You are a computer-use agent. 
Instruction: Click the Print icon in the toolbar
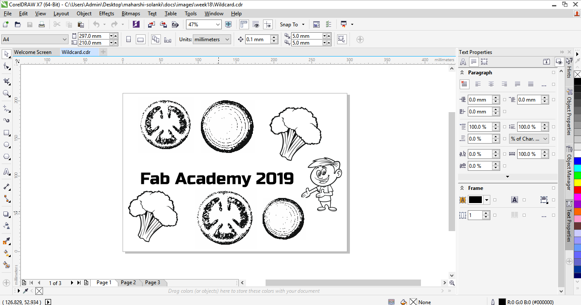42,25
